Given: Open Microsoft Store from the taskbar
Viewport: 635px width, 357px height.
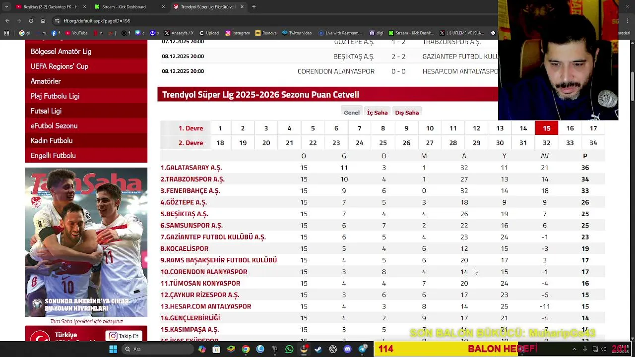Looking at the screenshot, I should coord(216,349).
